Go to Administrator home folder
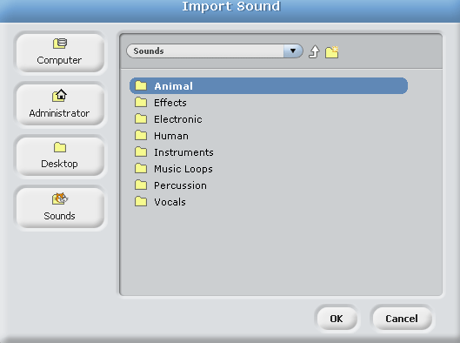The width and height of the screenshot is (460, 343). (60, 104)
